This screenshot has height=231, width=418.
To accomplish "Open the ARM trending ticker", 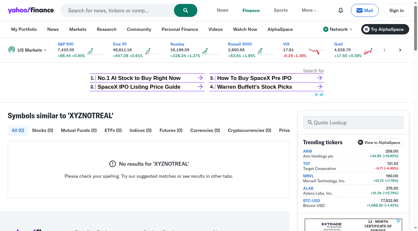I will point(307,151).
